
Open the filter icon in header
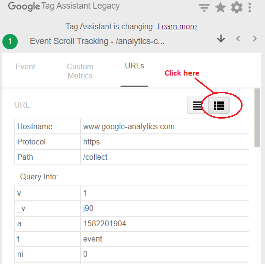tap(204, 8)
